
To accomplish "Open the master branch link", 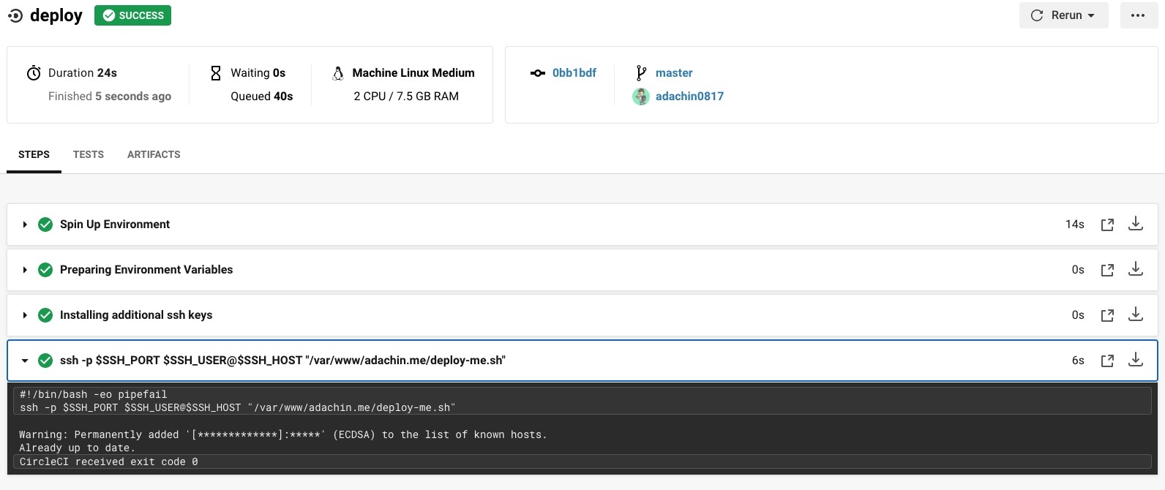I will [x=673, y=72].
